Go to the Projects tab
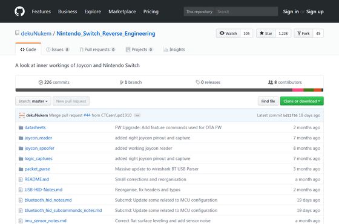 [139, 50]
